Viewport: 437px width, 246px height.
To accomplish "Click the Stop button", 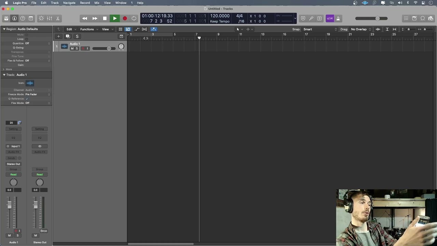I will (105, 18).
